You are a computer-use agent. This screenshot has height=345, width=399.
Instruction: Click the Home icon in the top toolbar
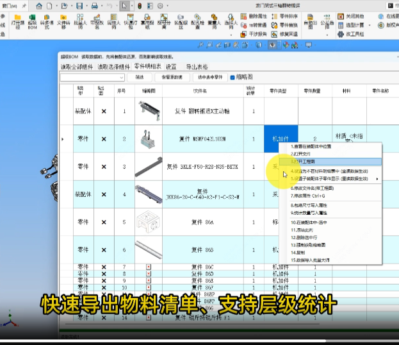pos(39,6)
